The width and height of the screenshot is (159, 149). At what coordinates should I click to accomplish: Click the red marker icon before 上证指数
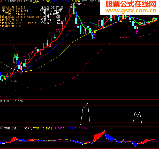click(1, 1)
